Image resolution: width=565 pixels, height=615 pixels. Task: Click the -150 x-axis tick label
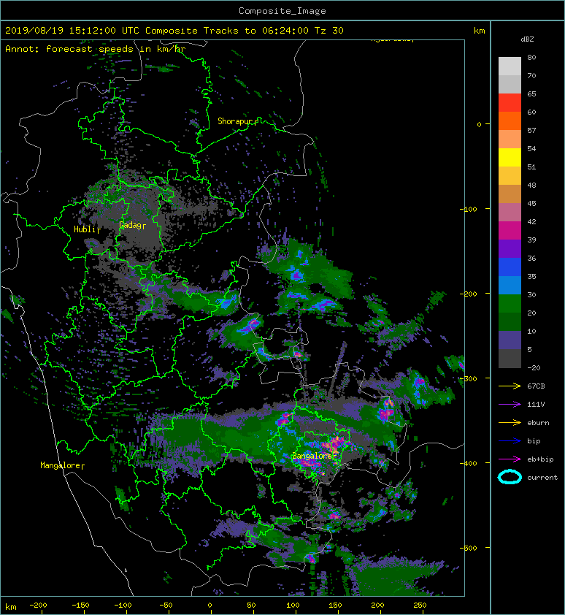[80, 606]
